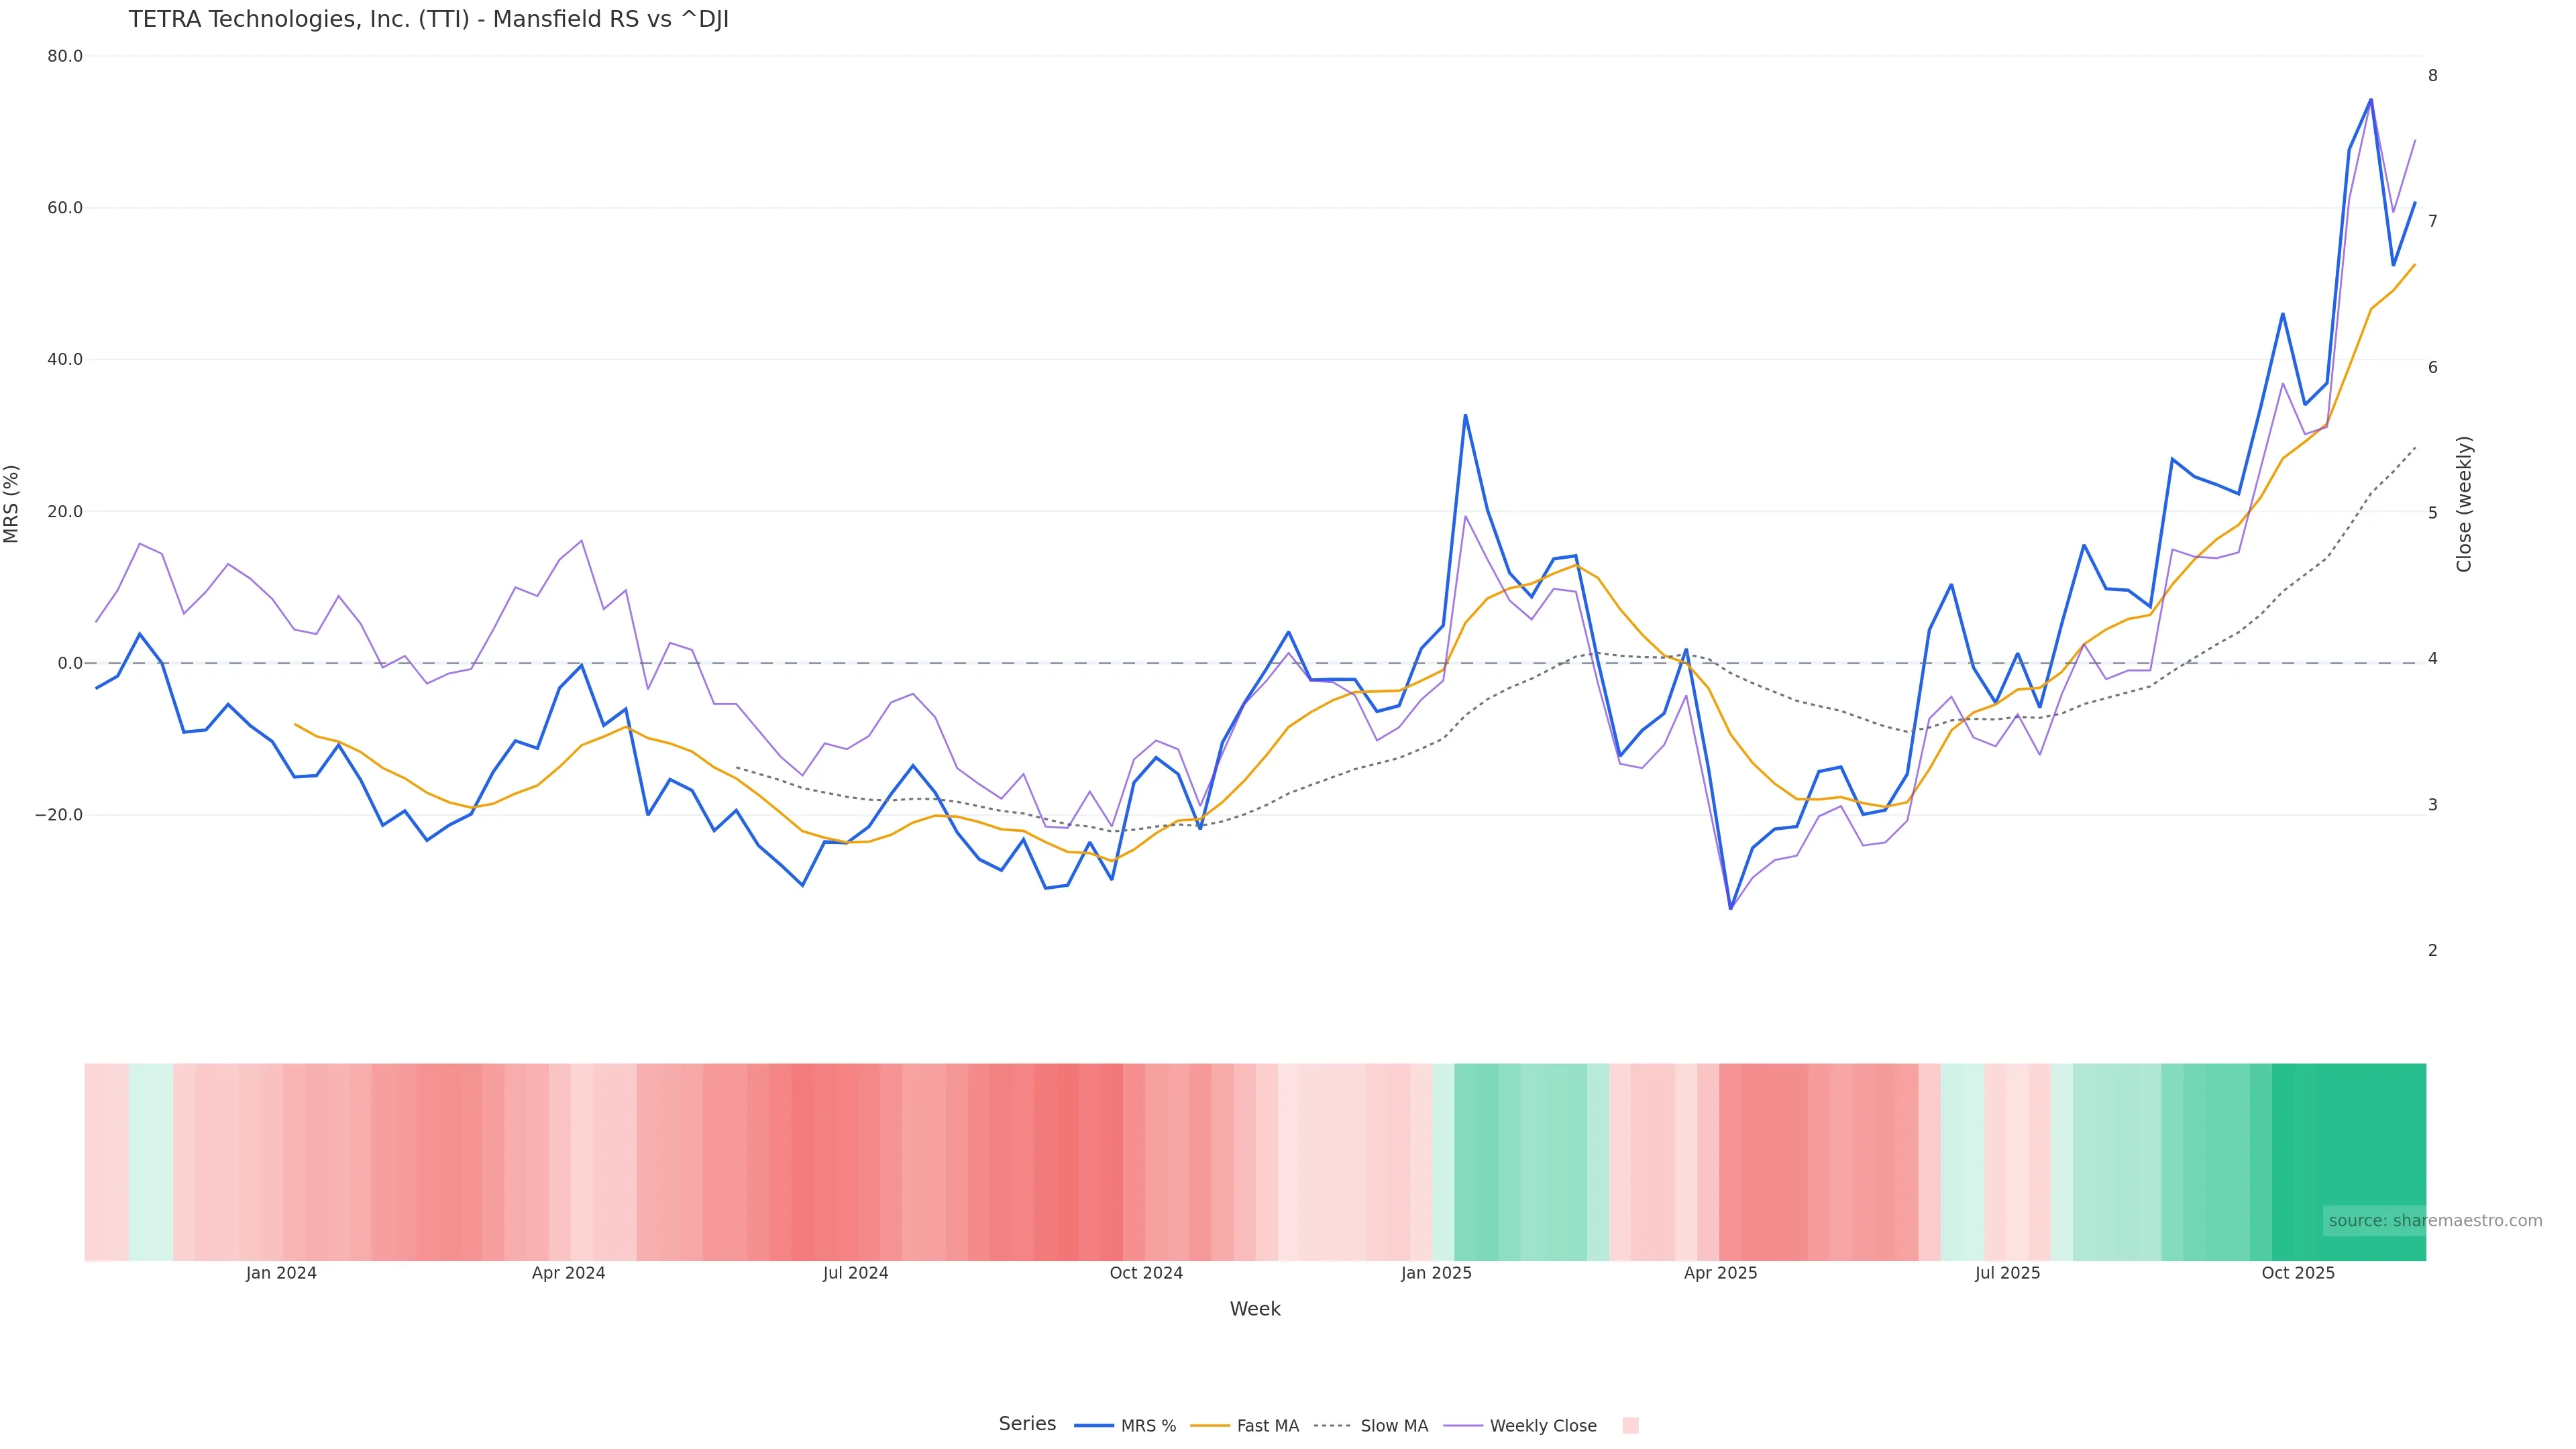Screen dimensions: 2576x1449
Task: Click the Jul 2024 timeline label
Action: coord(855,1273)
